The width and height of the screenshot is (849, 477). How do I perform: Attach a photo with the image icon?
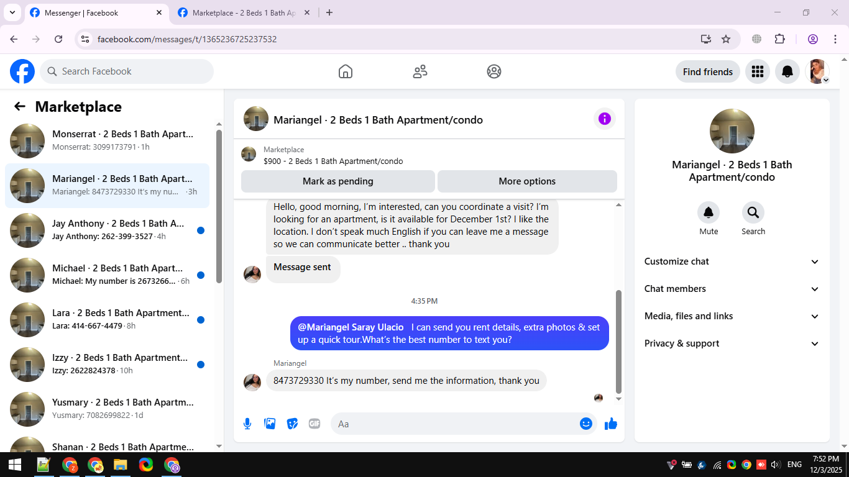coord(270,424)
